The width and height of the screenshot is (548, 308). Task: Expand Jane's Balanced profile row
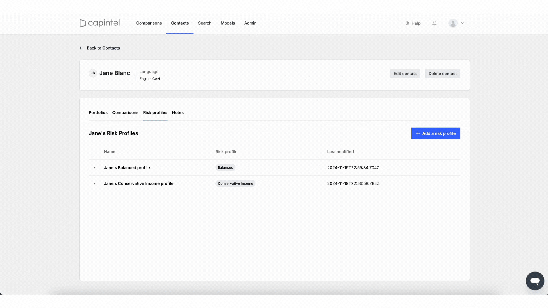tap(94, 168)
